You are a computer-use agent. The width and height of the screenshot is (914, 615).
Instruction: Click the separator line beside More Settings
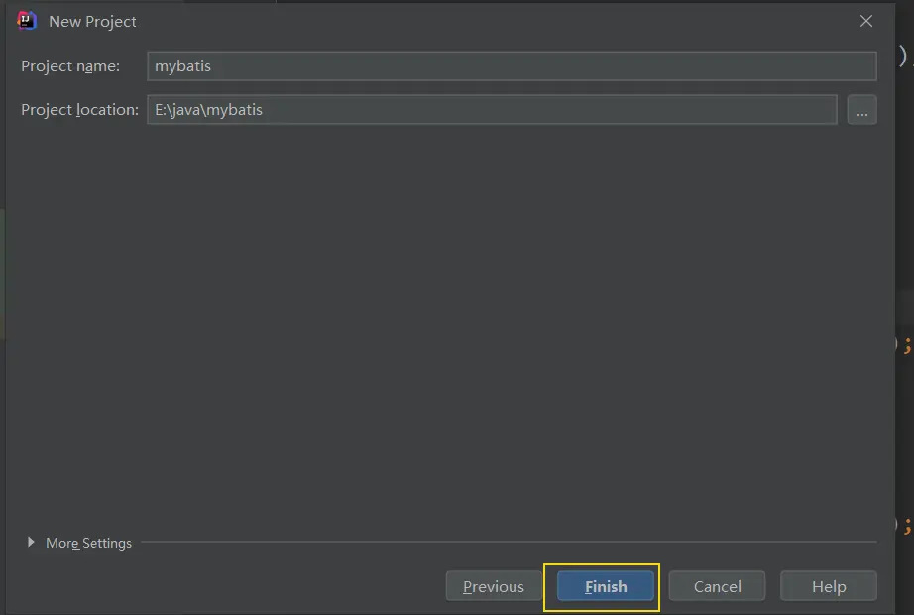(x=506, y=543)
